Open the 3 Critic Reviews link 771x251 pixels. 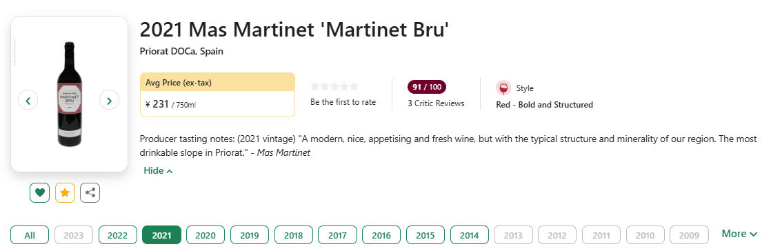click(x=436, y=103)
